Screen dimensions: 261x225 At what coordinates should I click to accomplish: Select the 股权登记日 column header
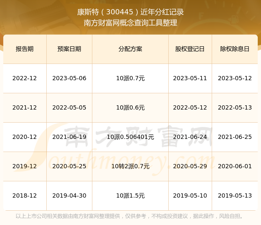190,49
